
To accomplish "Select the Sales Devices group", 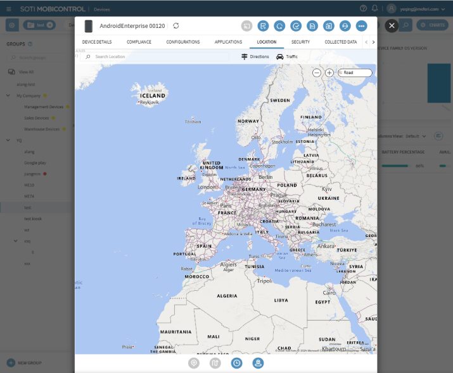I will pos(37,118).
